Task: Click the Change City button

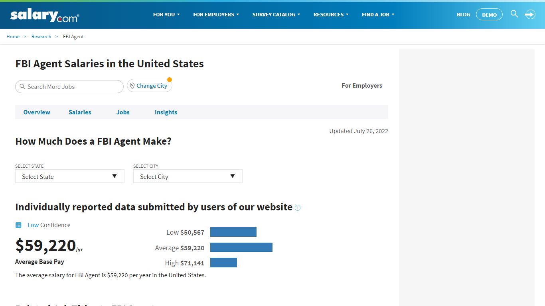Action: point(150,86)
